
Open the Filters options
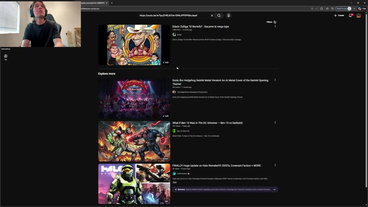point(271,22)
